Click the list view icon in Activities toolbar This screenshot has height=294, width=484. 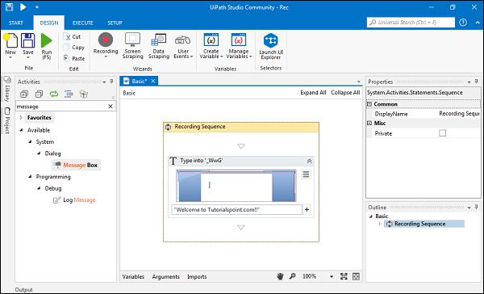click(x=69, y=94)
